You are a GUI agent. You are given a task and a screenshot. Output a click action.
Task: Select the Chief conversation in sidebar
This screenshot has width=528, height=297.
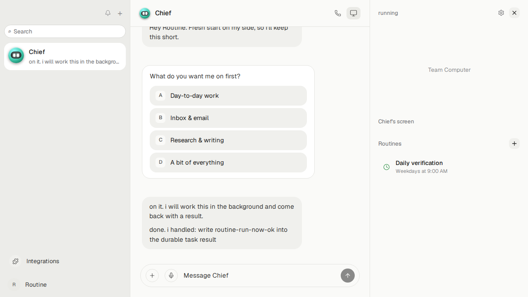(x=65, y=57)
